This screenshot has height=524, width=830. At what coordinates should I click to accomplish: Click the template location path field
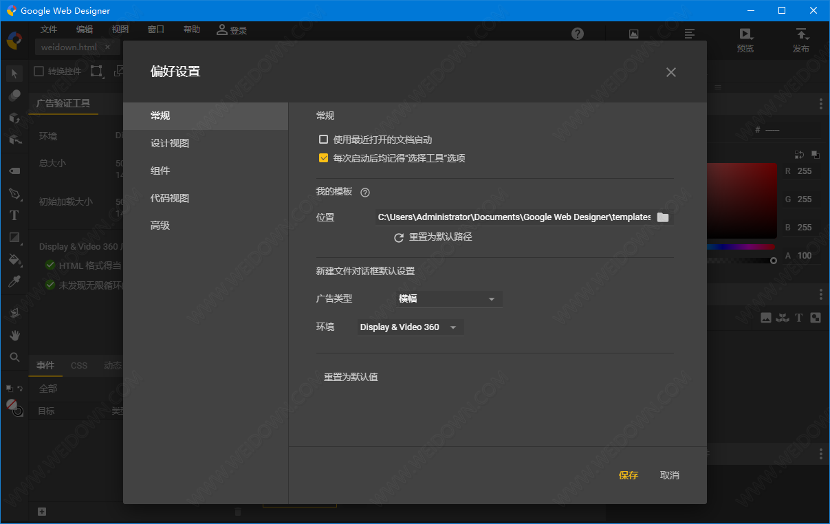514,217
